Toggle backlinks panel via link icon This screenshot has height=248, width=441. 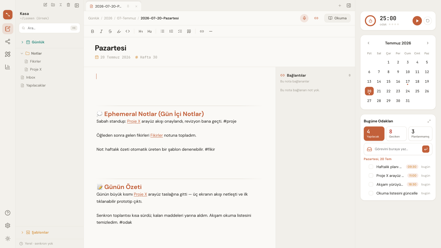[316, 18]
